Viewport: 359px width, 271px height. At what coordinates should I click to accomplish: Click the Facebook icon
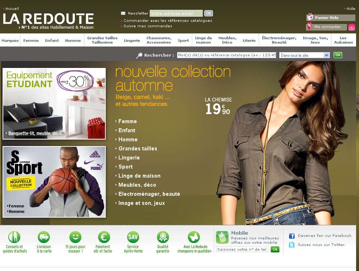tap(291, 236)
